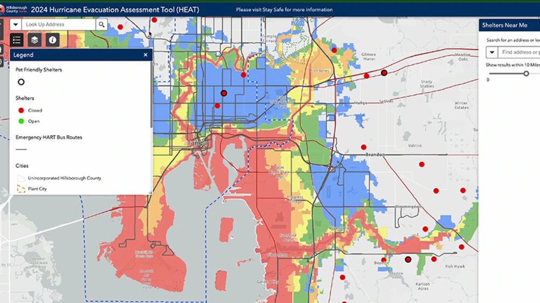
Task: Open the info about icon
Action: click(x=52, y=40)
